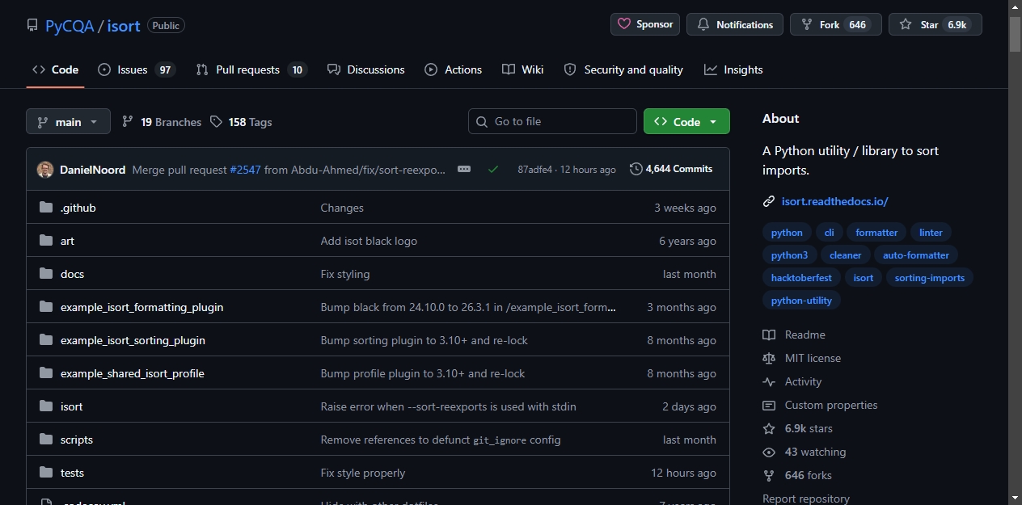Click DanielNoord's avatar image
Screen dimensions: 1022x505
tap(45, 170)
